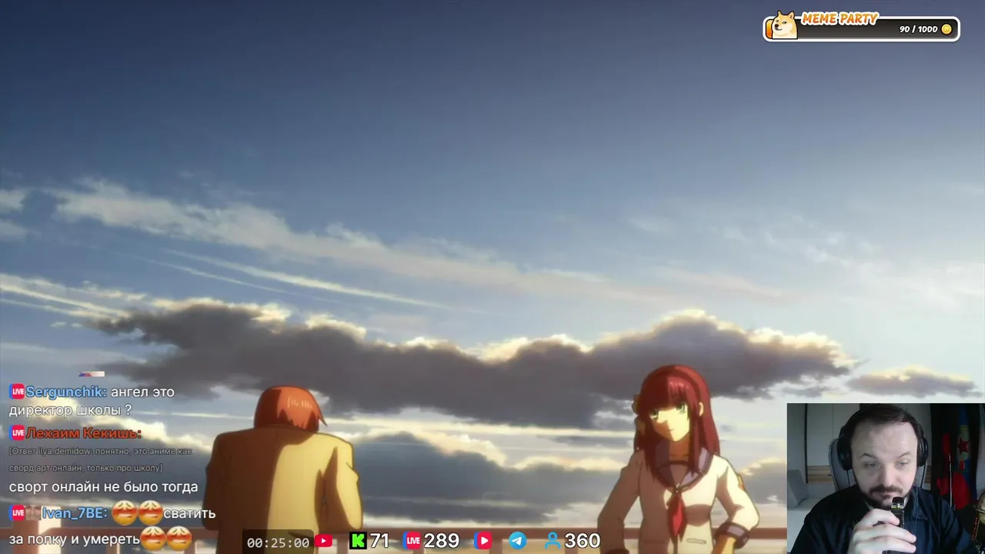Click the Sergunchik username in chat
Viewport: 985px width, 554px height.
click(x=65, y=392)
